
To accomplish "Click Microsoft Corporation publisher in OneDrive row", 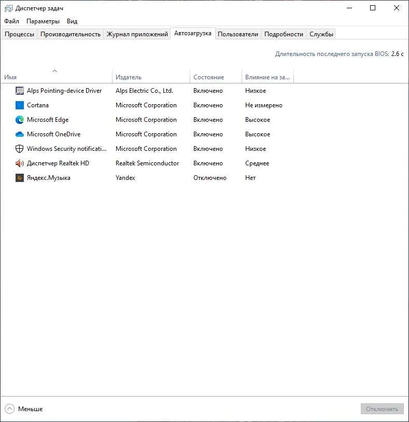I will click(146, 134).
